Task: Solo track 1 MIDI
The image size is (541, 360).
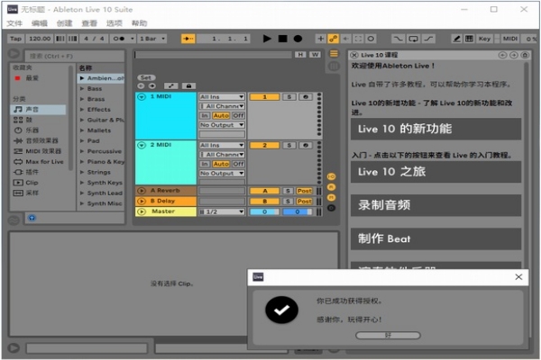Action: click(x=289, y=97)
